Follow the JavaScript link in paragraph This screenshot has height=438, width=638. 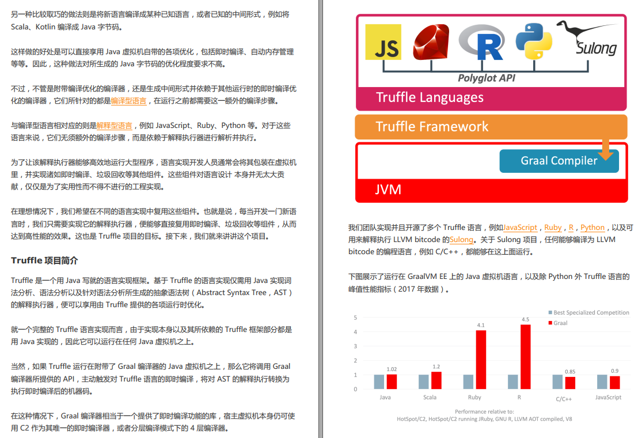tap(520, 228)
